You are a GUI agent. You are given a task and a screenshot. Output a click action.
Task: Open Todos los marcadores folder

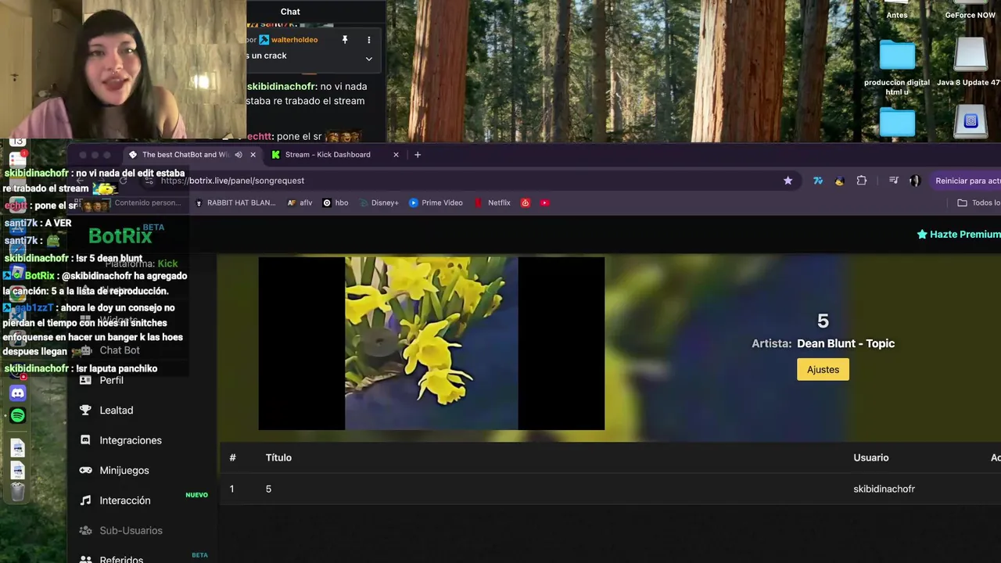[979, 203]
